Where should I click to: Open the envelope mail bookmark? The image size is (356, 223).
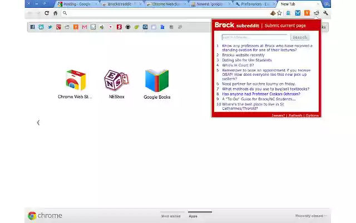93,27
